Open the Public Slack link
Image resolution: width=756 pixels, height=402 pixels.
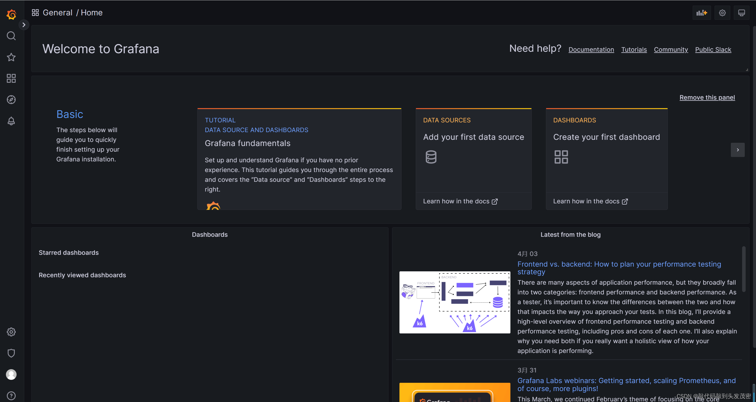pos(713,49)
